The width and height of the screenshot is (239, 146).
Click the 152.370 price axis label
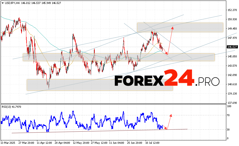[x=232, y=10]
